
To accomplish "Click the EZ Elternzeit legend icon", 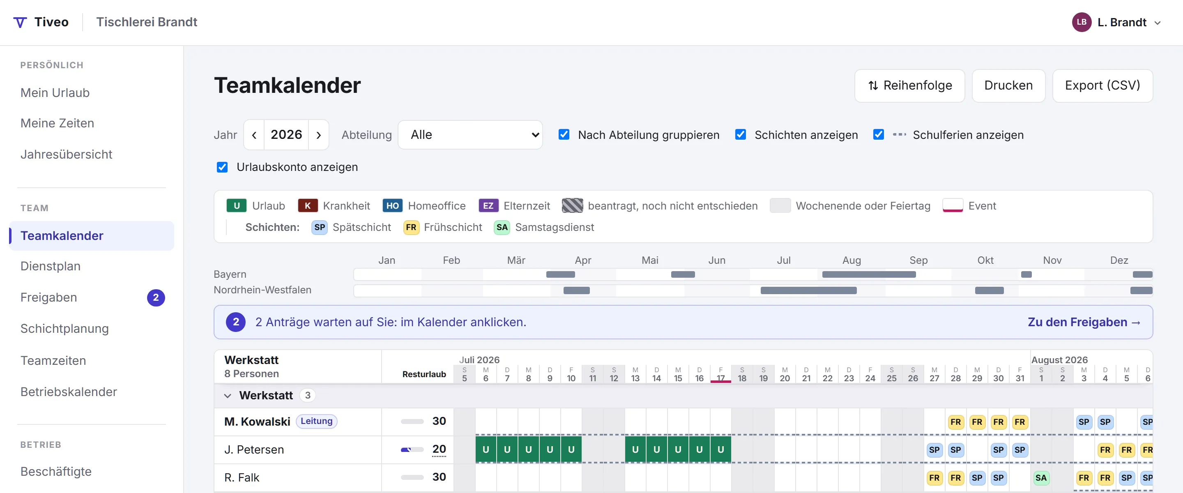I will pos(488,205).
